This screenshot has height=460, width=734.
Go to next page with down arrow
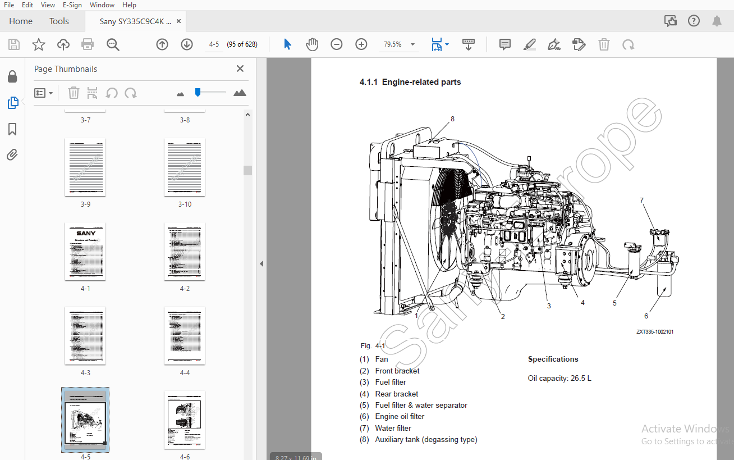pyautogui.click(x=187, y=44)
